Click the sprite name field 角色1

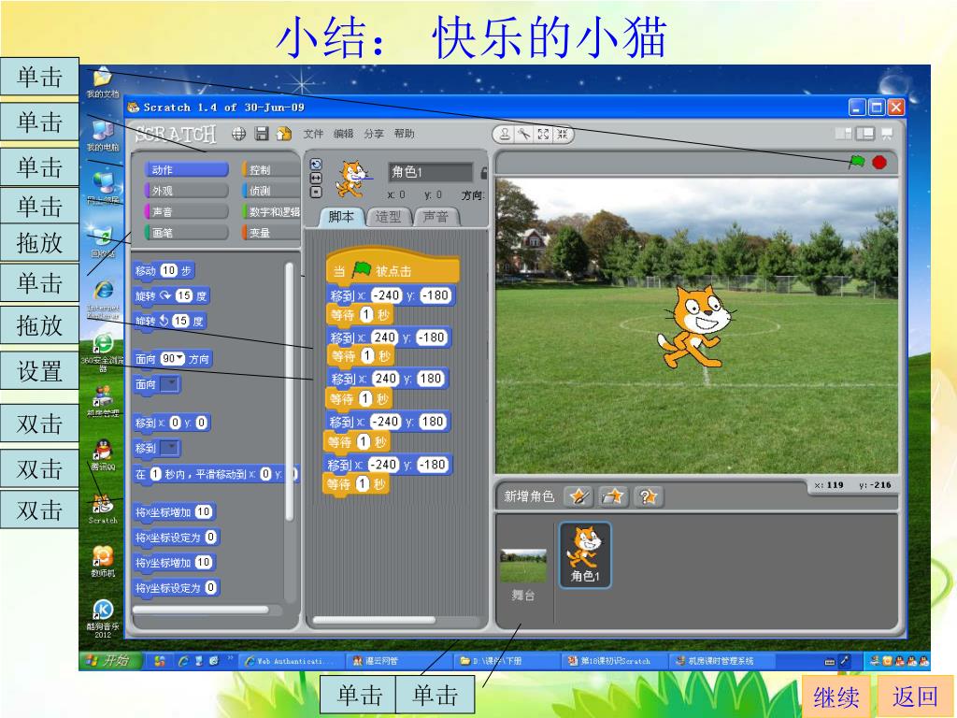click(x=430, y=172)
